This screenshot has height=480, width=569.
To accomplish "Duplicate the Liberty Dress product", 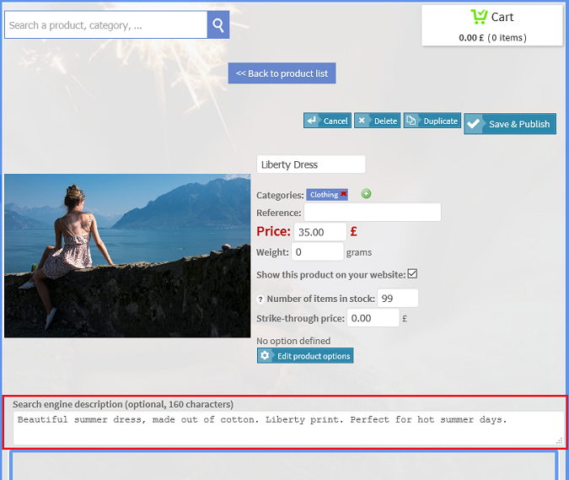I will [x=432, y=121].
